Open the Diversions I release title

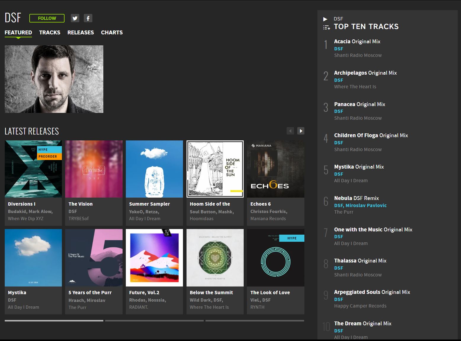(x=22, y=204)
